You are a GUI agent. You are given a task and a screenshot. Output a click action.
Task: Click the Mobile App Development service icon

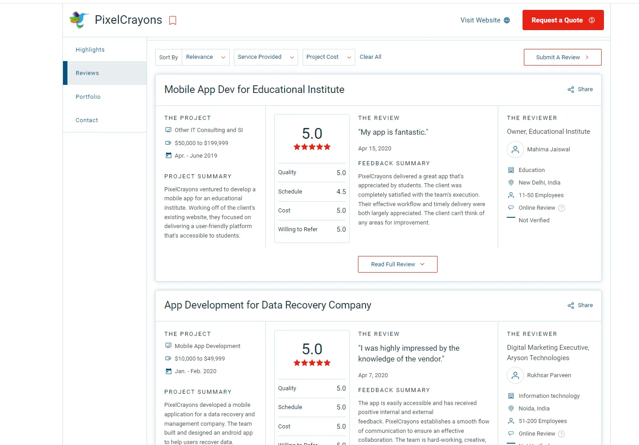point(168,346)
